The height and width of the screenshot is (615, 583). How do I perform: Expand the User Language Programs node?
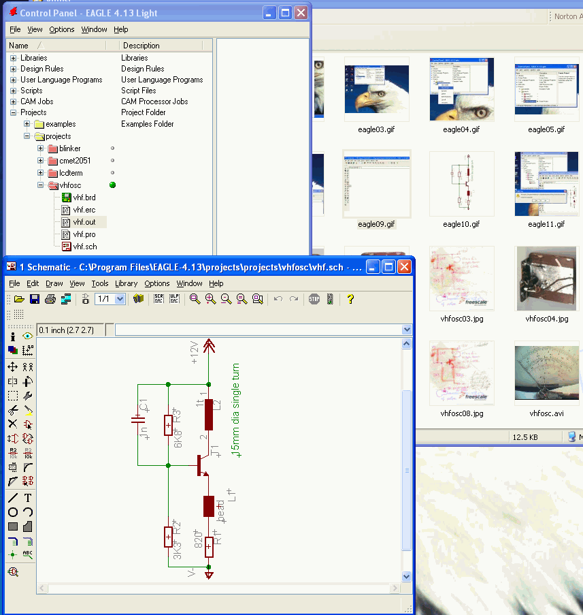pos(14,80)
